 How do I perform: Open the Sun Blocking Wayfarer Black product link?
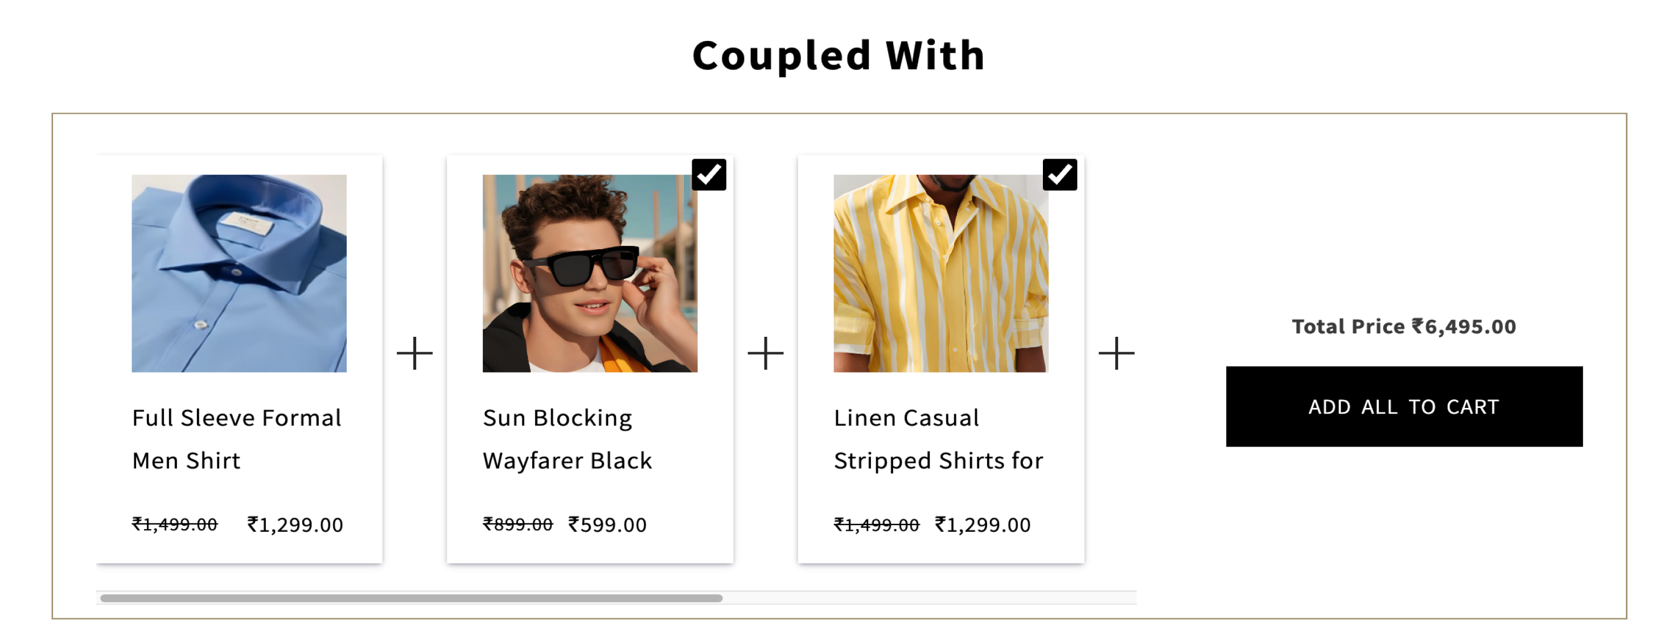567,439
